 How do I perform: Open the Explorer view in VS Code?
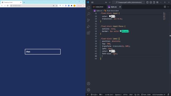tap(88, 8)
